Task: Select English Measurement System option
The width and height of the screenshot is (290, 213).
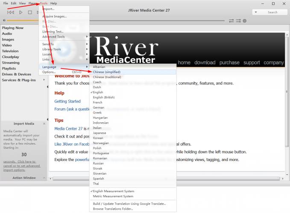Action: point(113,191)
